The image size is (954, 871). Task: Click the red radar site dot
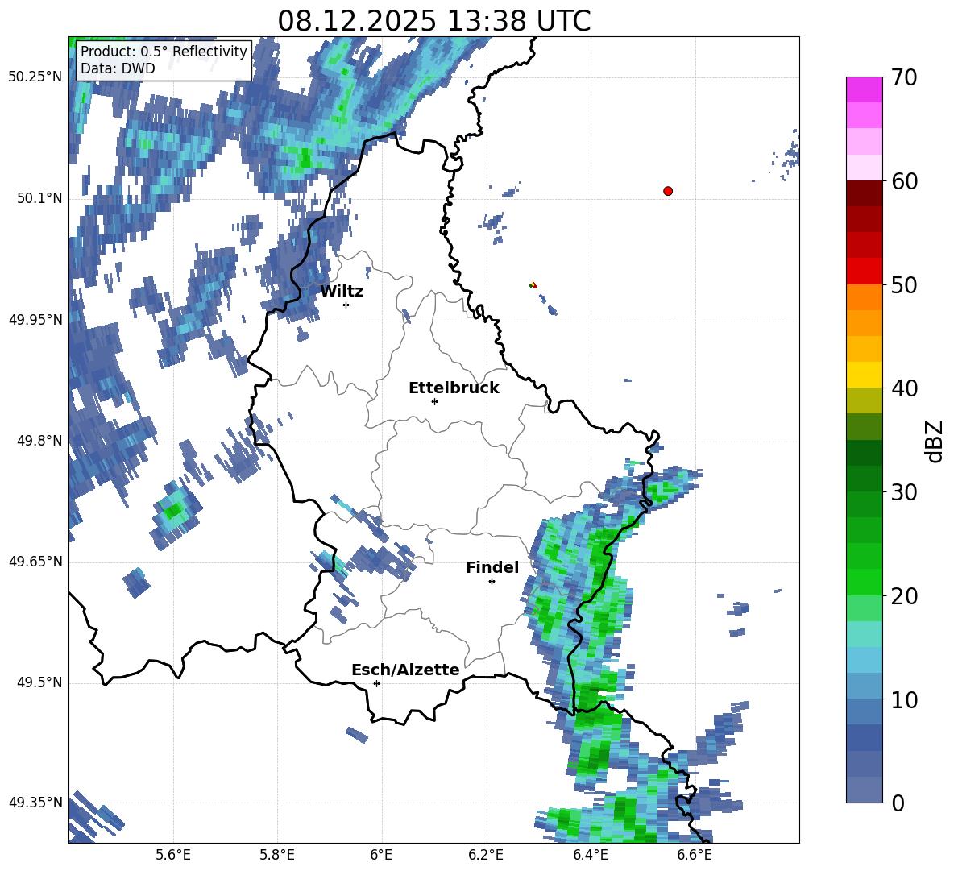(x=667, y=191)
